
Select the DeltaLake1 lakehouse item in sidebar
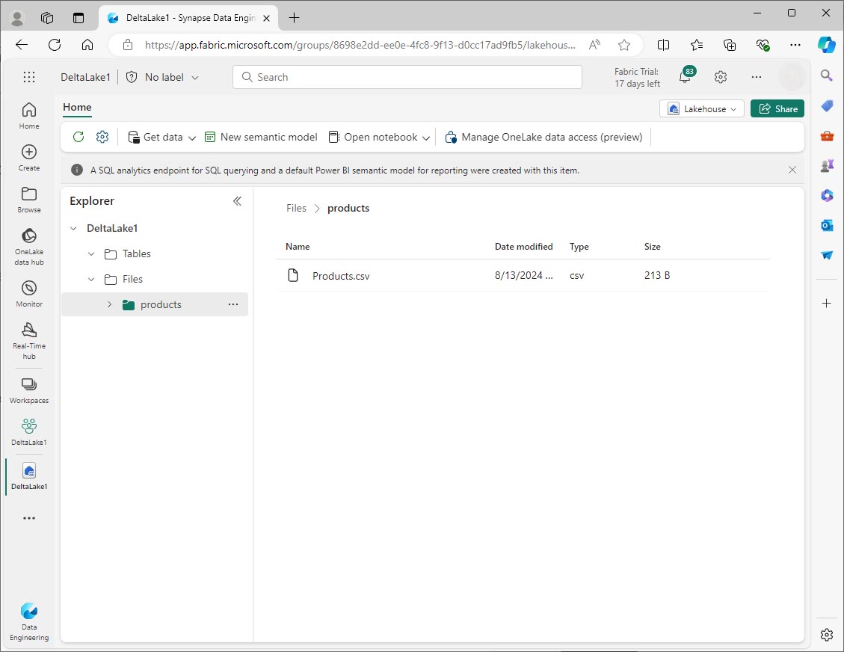point(29,476)
